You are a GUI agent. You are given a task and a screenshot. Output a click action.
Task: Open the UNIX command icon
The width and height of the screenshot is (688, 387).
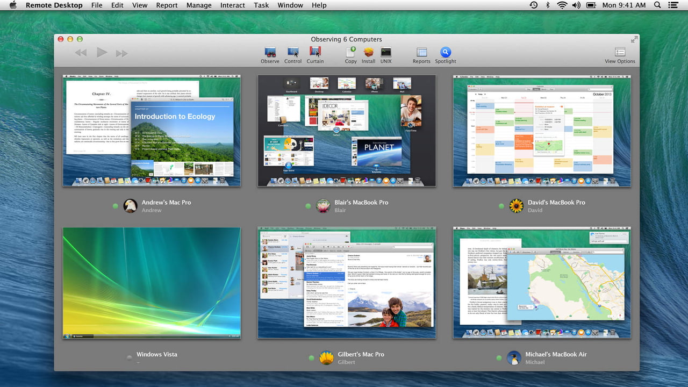point(386,52)
